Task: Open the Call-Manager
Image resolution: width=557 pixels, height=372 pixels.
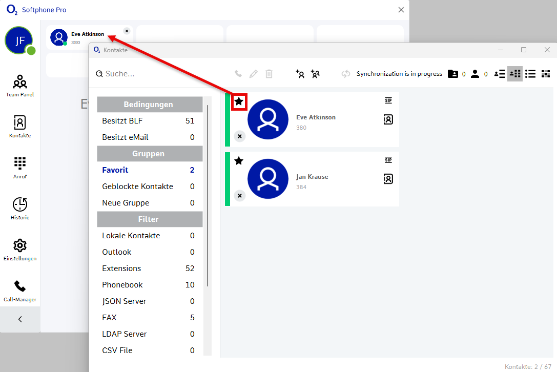Action: click(x=19, y=290)
